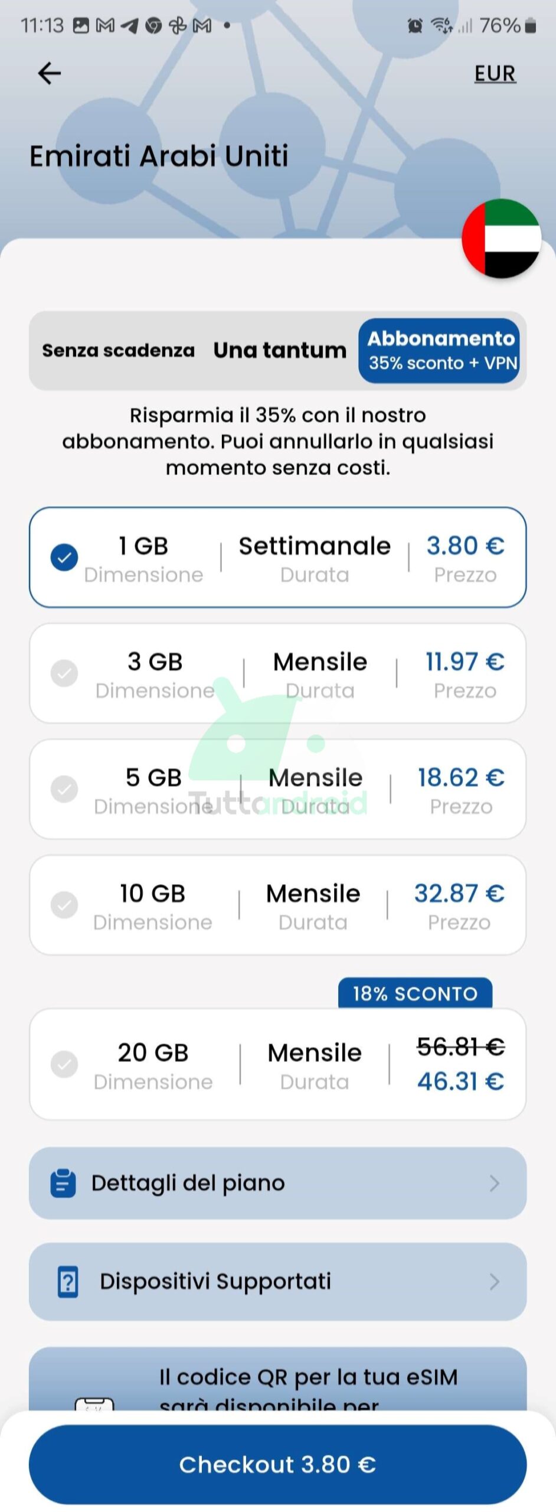Choose the 20 GB discounted plan radio
556x1512 pixels.
[64, 1064]
